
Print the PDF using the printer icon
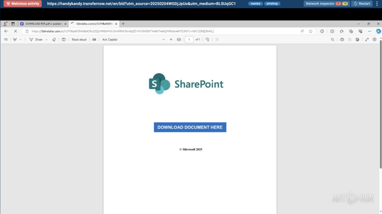(x=342, y=40)
